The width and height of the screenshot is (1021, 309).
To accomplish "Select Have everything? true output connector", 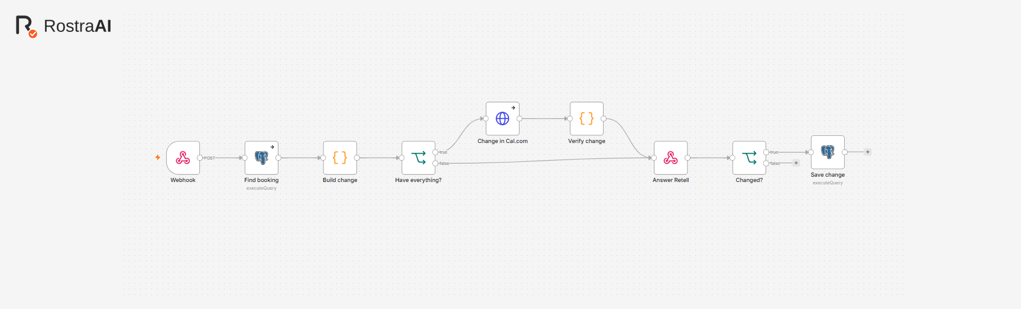I will (435, 152).
